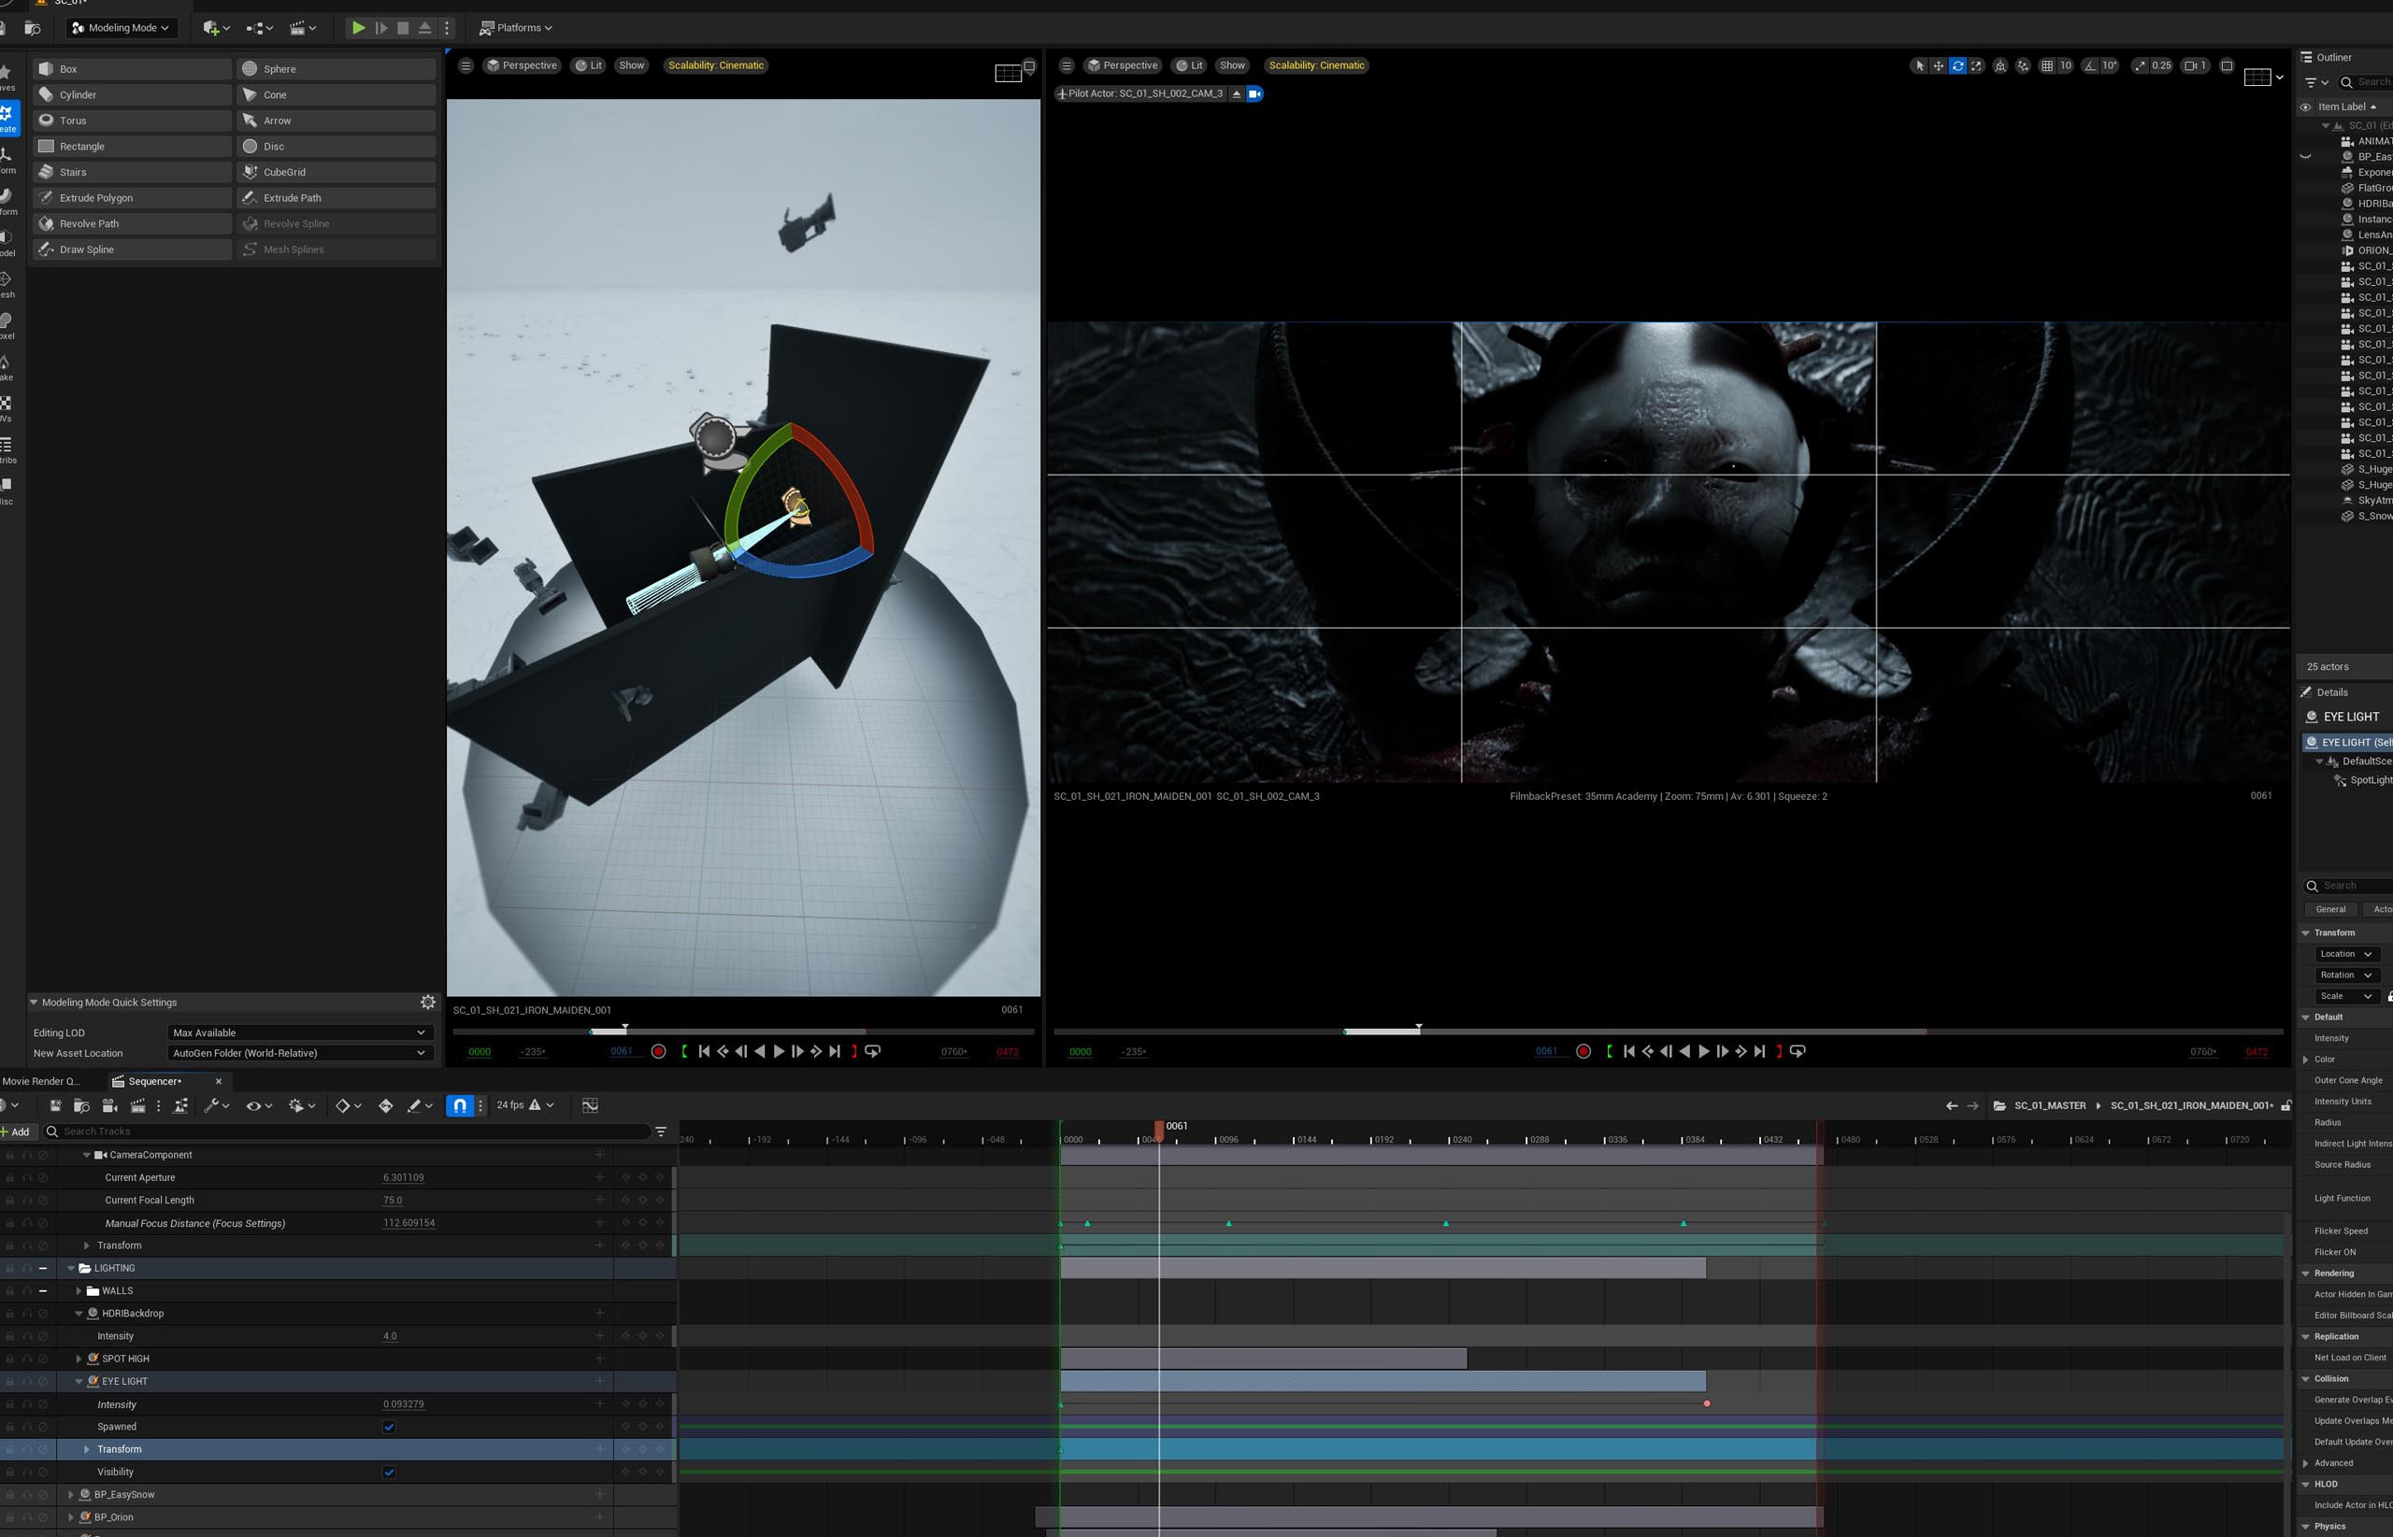Click the Location dropdown in Transform
Image resolution: width=2393 pixels, height=1537 pixels.
(2346, 954)
